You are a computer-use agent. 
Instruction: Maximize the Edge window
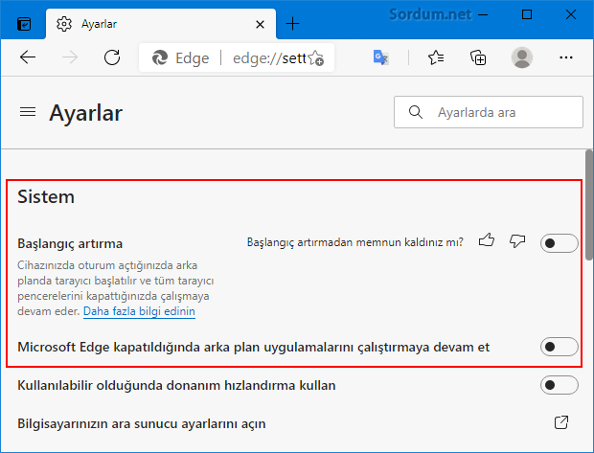(527, 14)
